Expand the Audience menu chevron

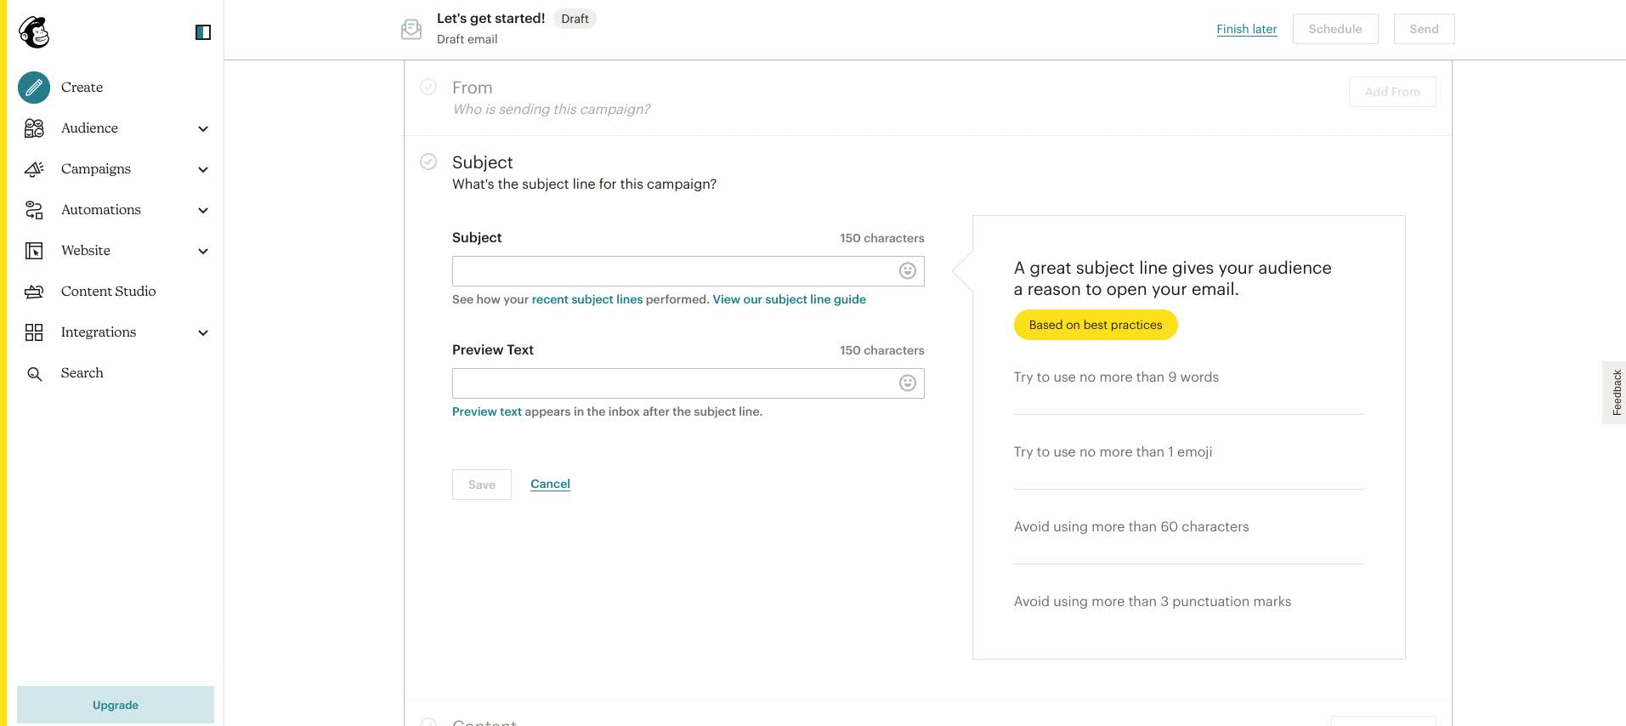[203, 128]
